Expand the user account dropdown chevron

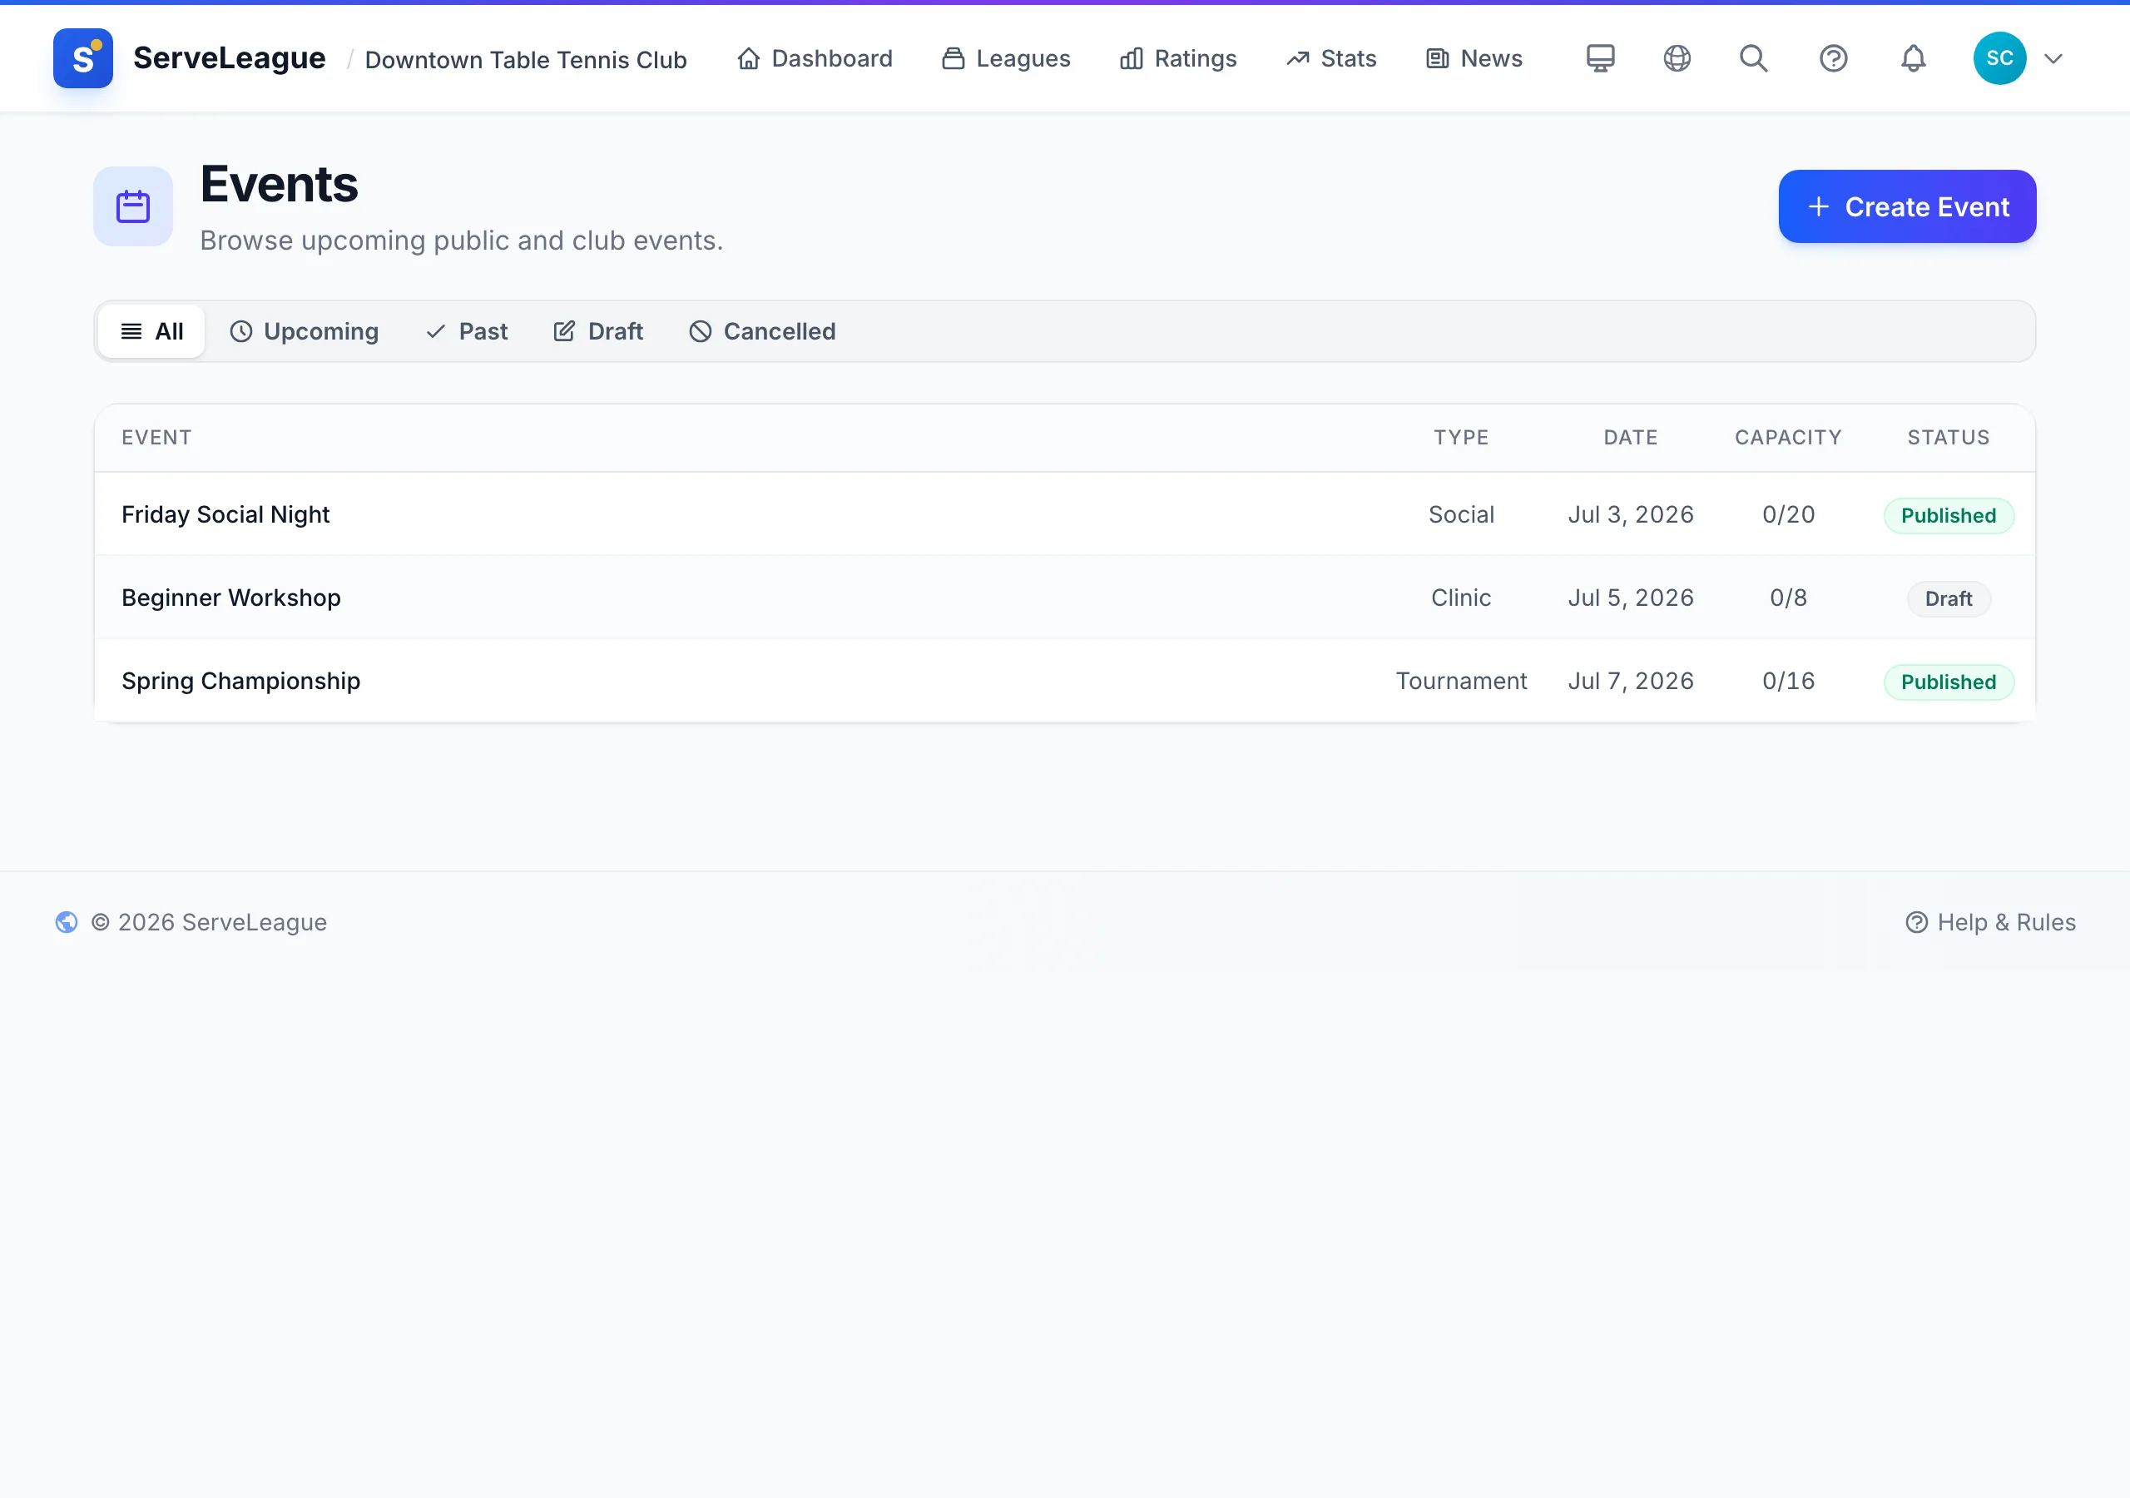click(2053, 58)
